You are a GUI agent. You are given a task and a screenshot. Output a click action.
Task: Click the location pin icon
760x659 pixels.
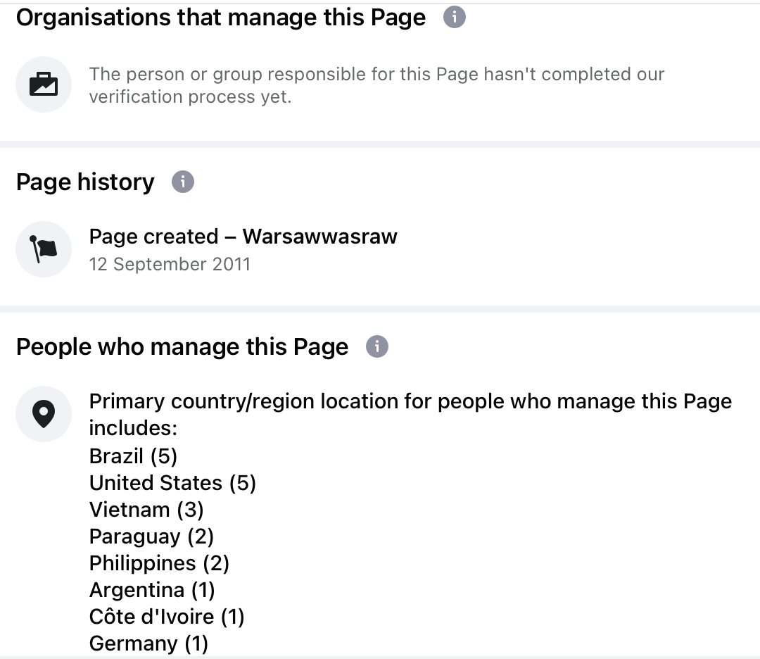point(44,413)
